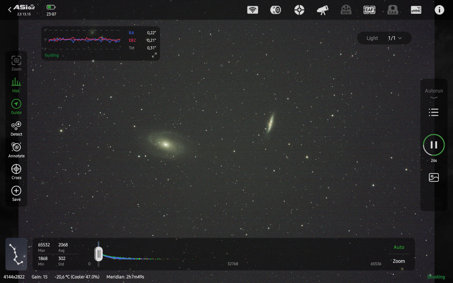Viewport: 453px width, 283px height.
Task: Click the Tot guiding error value
Action: [151, 48]
